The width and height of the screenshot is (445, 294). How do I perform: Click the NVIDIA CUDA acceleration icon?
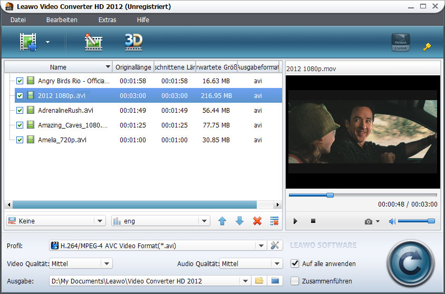pos(400,42)
